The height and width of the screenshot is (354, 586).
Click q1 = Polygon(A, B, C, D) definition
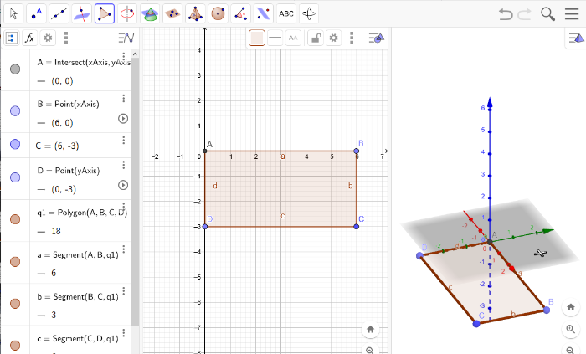coord(82,213)
